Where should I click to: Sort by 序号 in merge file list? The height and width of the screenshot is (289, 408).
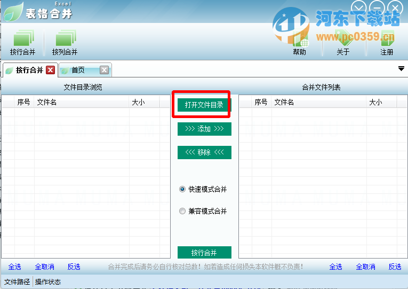pos(261,102)
